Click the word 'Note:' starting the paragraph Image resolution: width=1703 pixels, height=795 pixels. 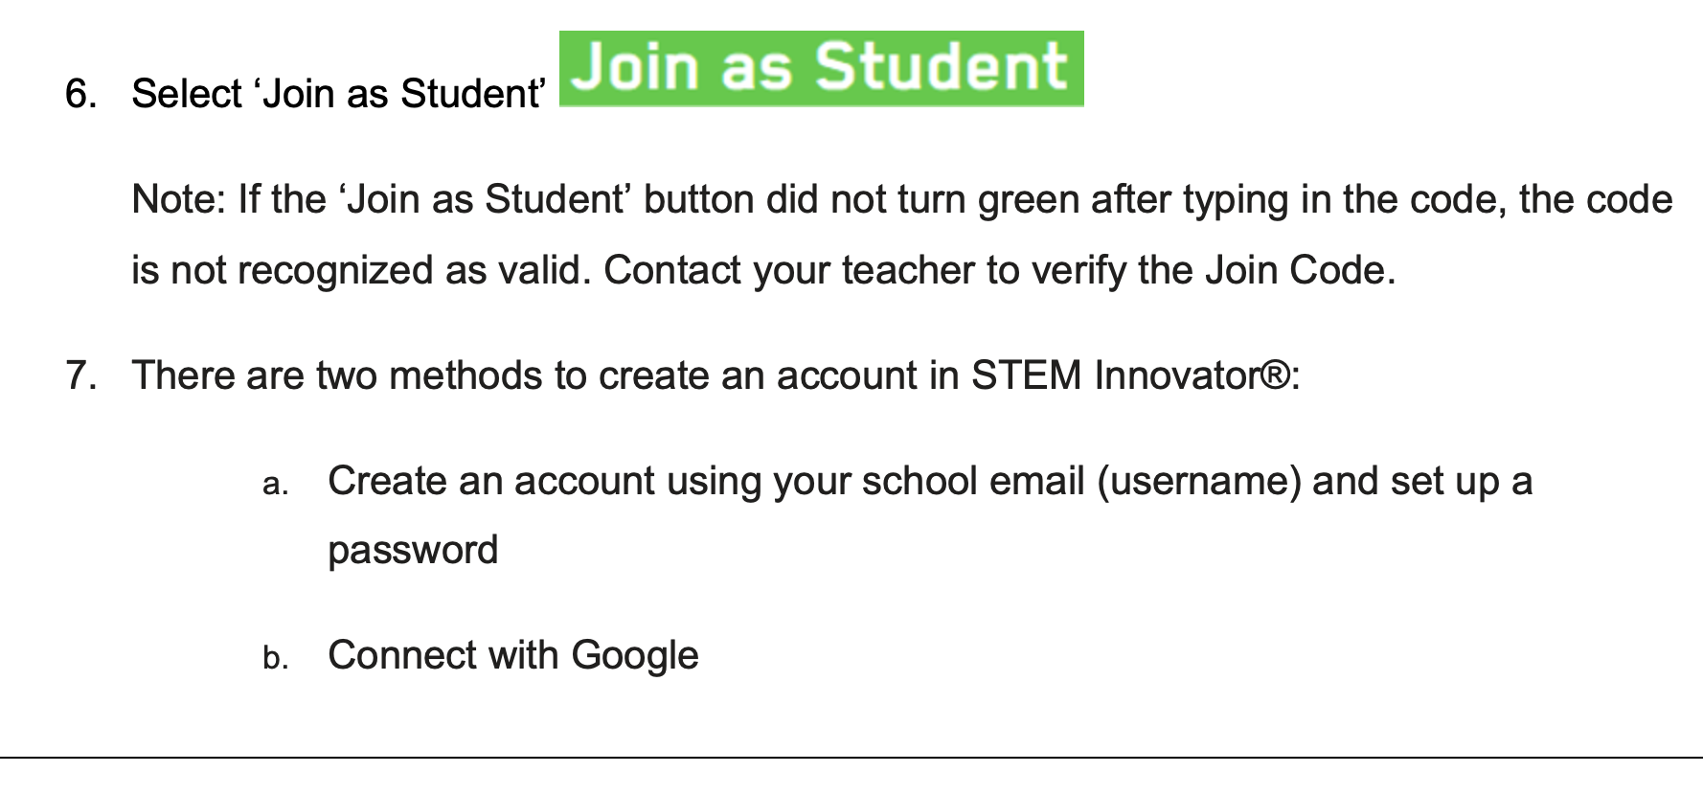(179, 199)
